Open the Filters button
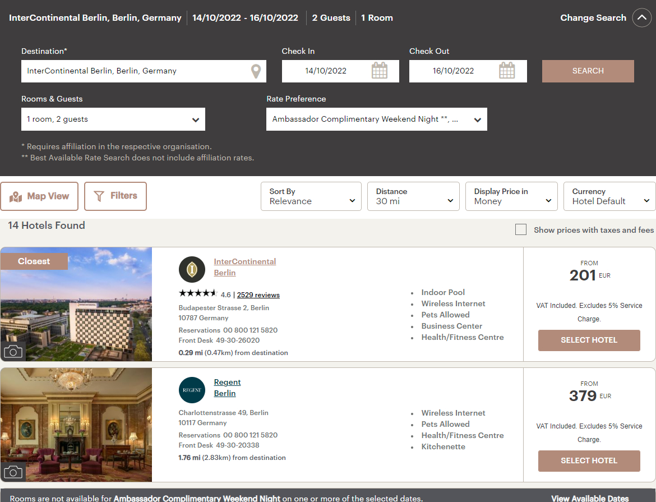Viewport: 656px width, 502px height. [116, 196]
